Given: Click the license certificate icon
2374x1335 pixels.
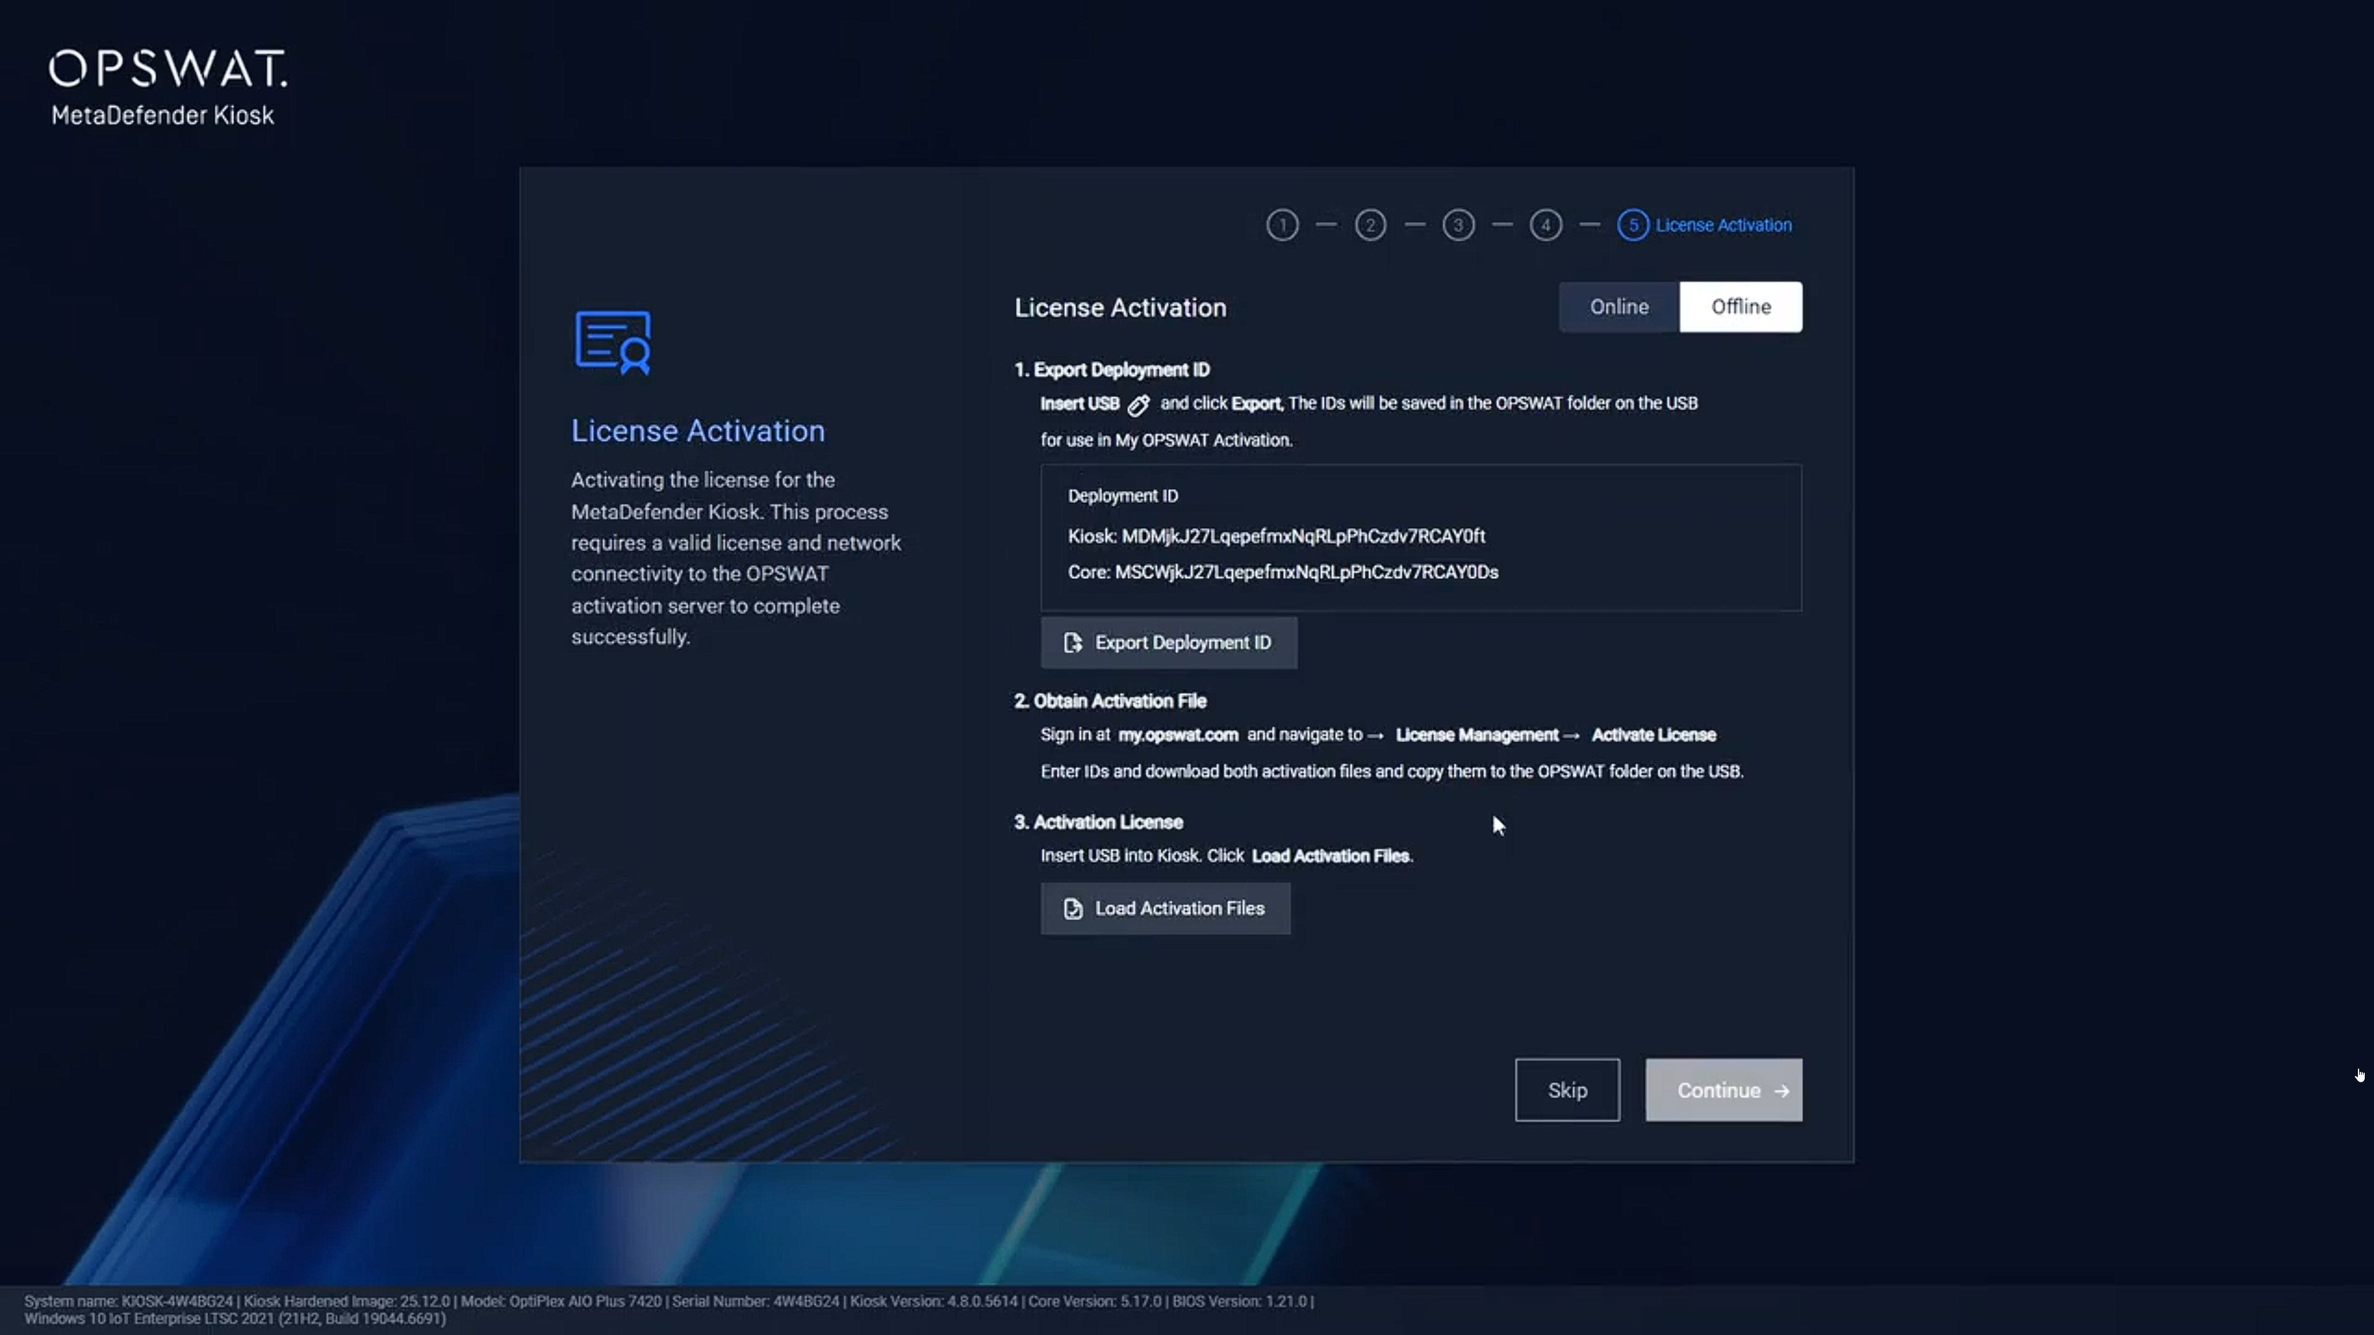Looking at the screenshot, I should (613, 343).
